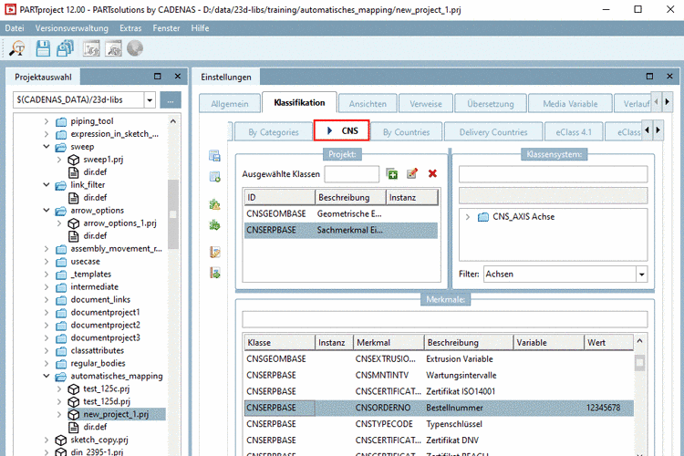Click topmost icon in left vertical strip
The height and width of the screenshot is (456, 684).
click(215, 156)
